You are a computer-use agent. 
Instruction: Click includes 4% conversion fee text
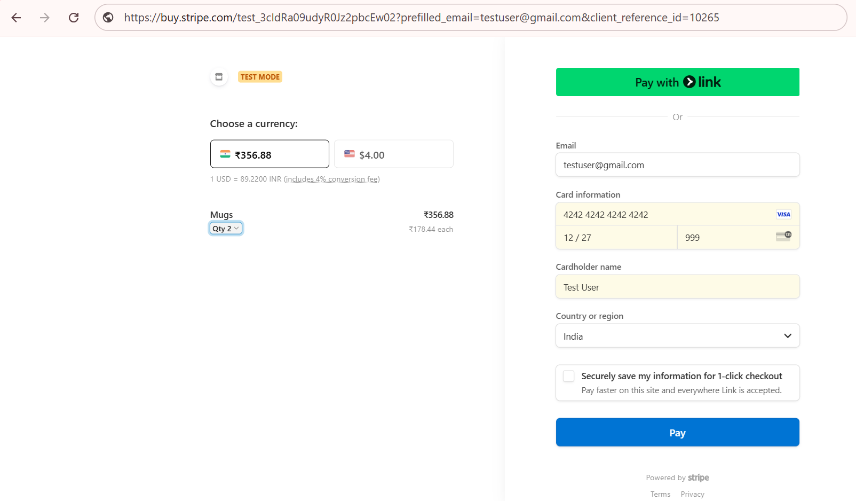332,179
